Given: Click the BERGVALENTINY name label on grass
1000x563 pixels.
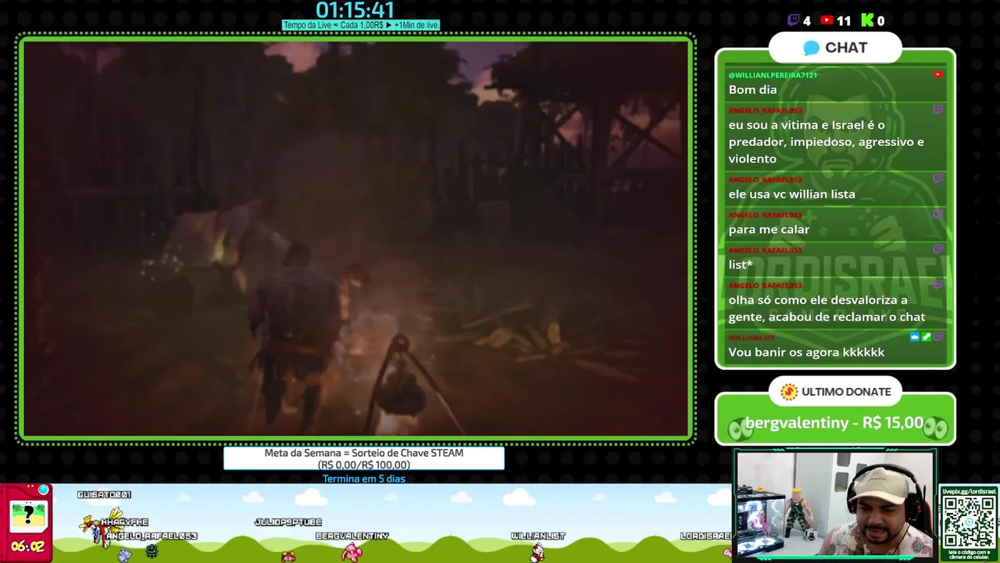Looking at the screenshot, I should tap(352, 536).
